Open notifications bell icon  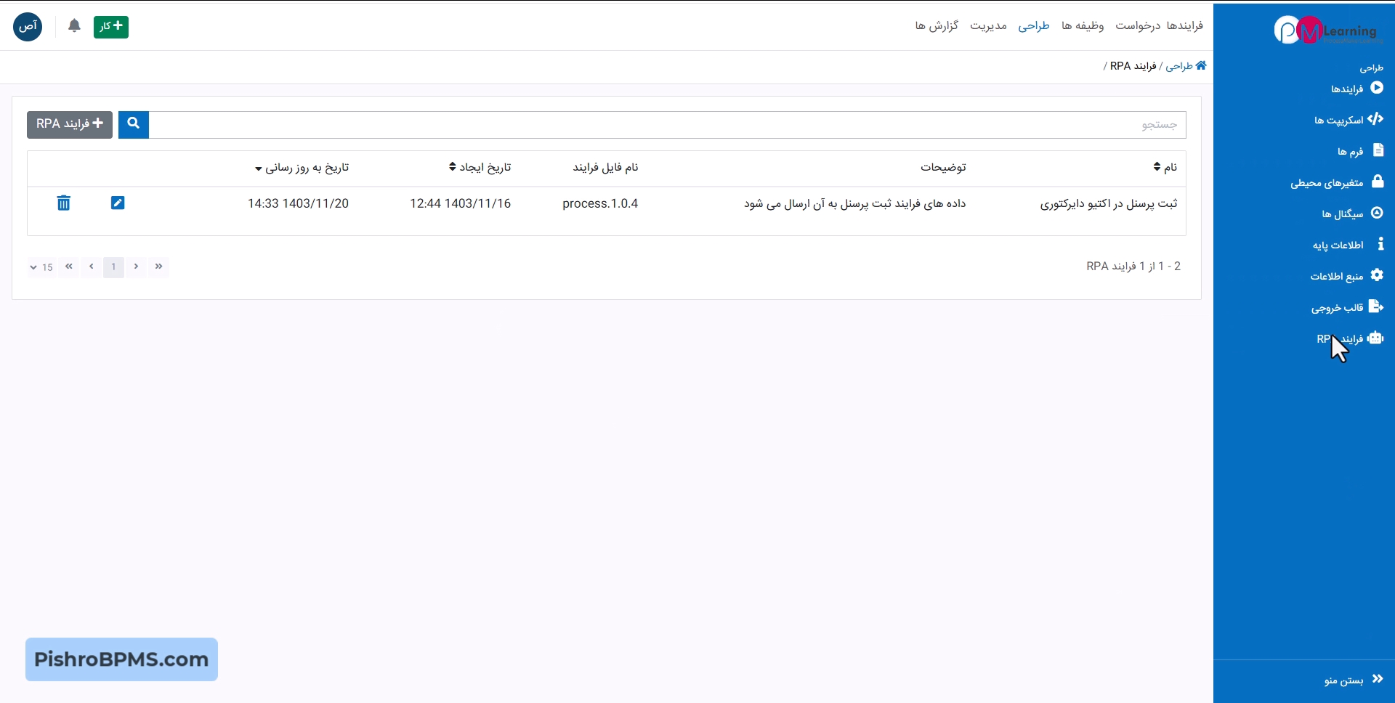coord(74,27)
